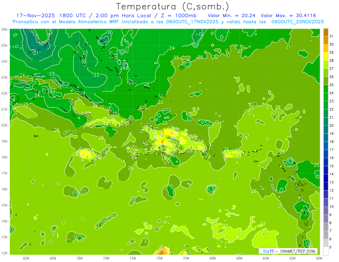Click the color bar label 20
This screenshot has width=339, height=262.
(332, 125)
